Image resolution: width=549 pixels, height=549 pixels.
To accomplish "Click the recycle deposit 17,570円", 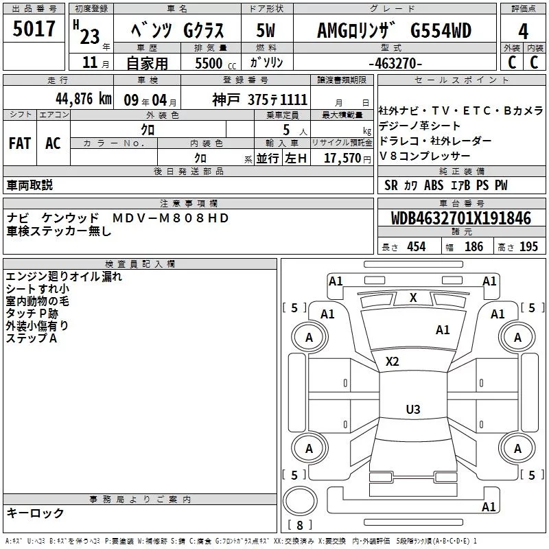I will pyautogui.click(x=347, y=159).
